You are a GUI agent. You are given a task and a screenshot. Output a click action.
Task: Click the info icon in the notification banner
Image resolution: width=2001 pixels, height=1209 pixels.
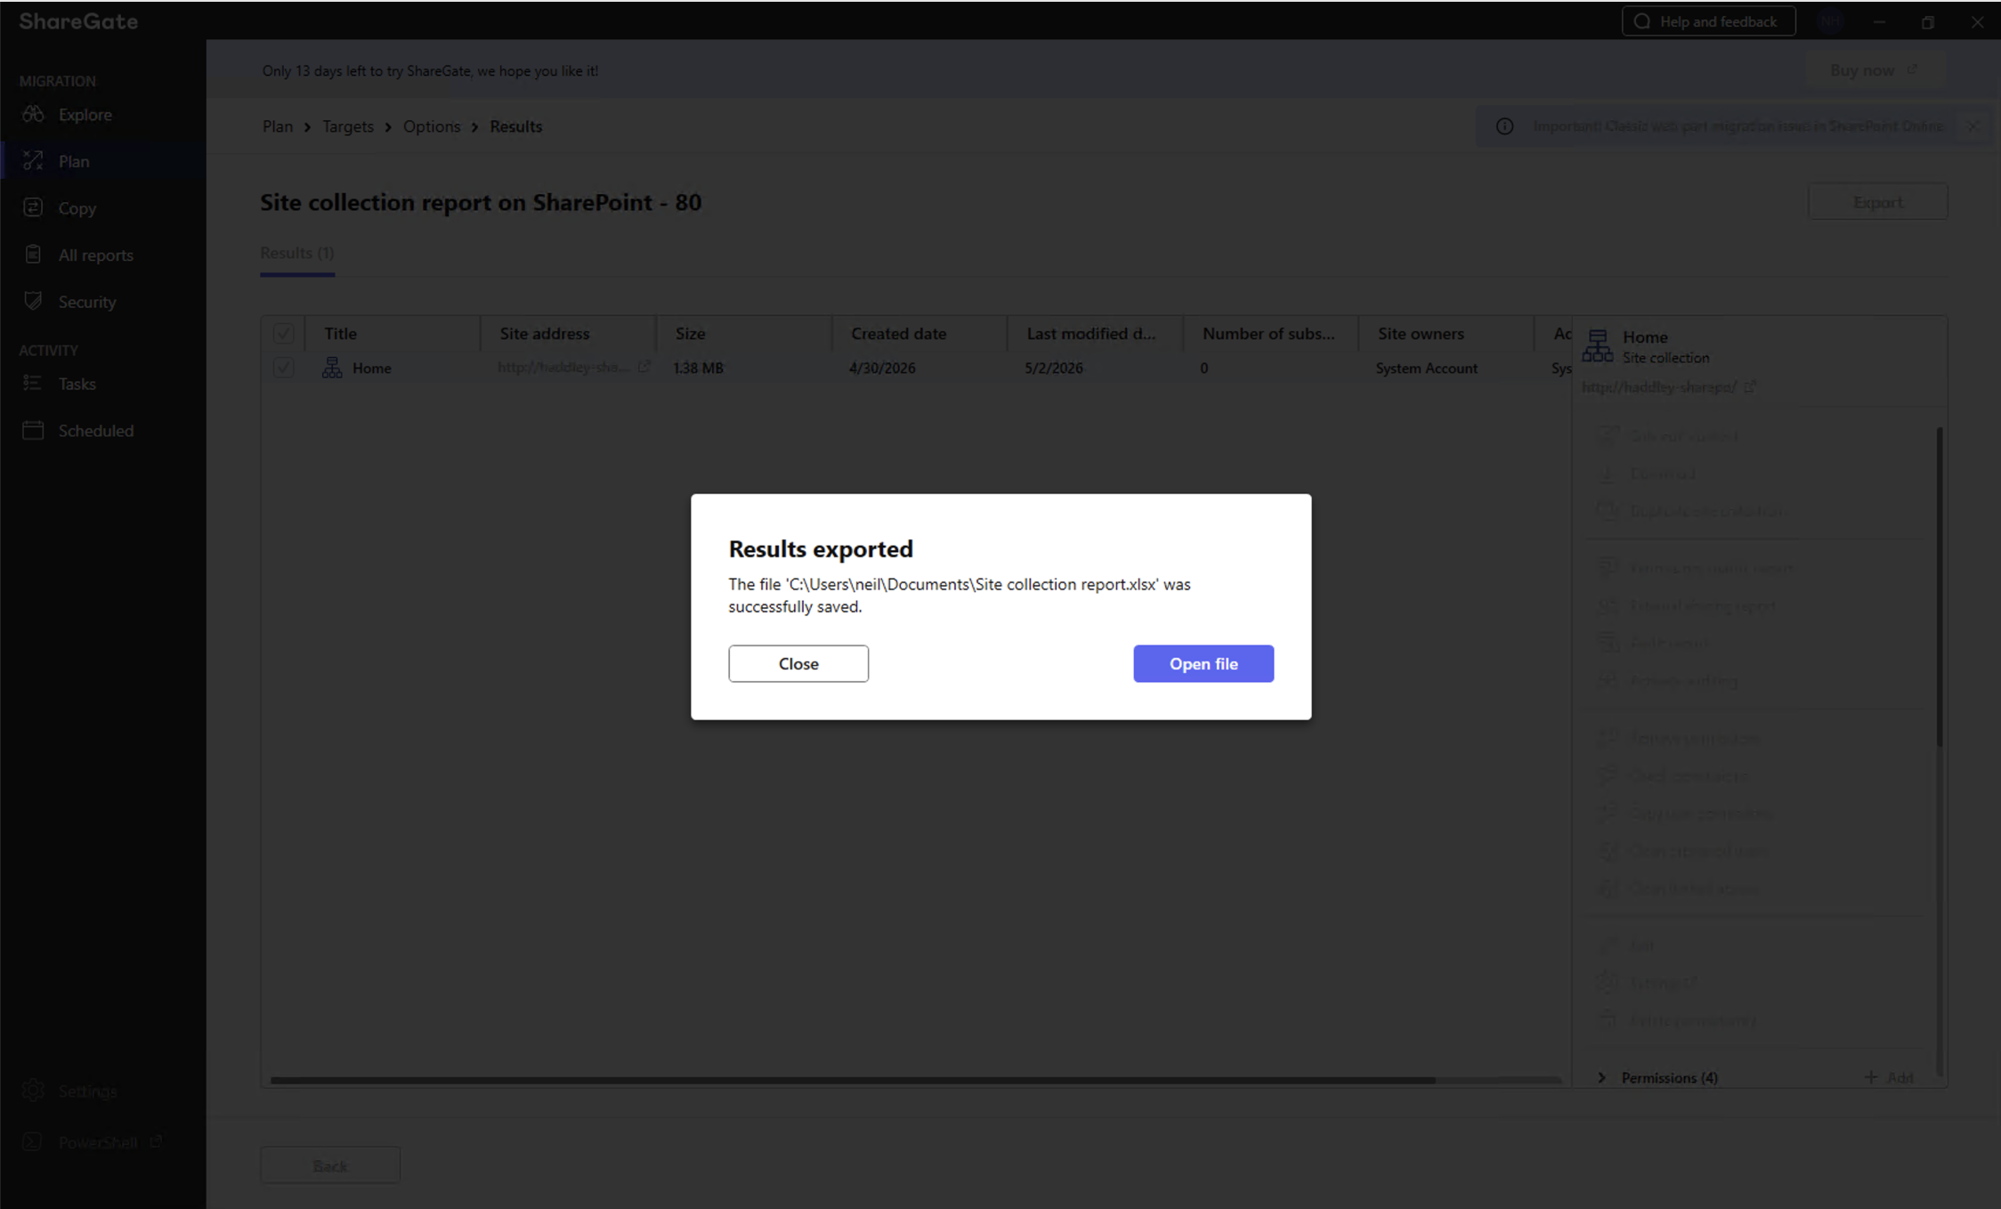[x=1504, y=126]
